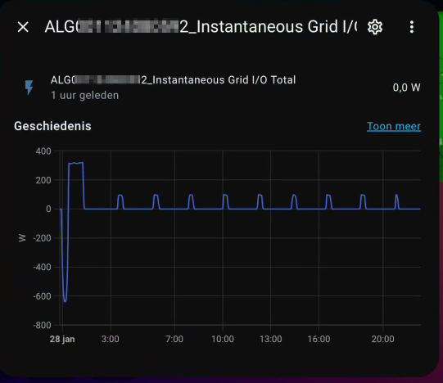Click the graph spike near 10:00
443x383 pixels.
coord(225,201)
